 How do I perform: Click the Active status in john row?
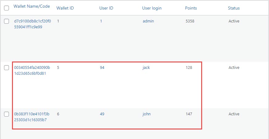[234, 114]
